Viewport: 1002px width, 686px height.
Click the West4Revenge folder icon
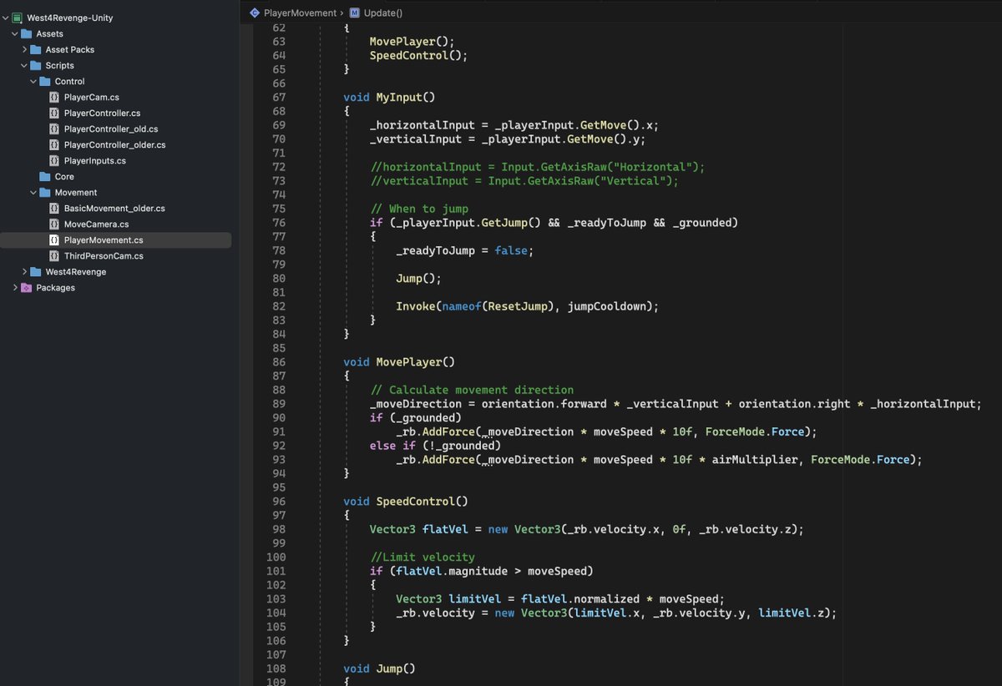[x=36, y=271]
